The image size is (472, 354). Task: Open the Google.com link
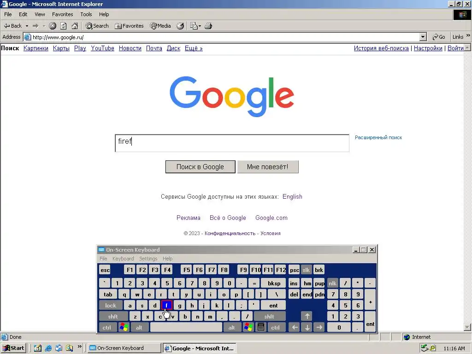271,218
